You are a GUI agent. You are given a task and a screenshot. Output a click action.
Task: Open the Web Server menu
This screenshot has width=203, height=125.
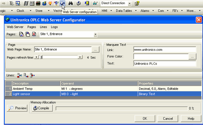pos(15,27)
